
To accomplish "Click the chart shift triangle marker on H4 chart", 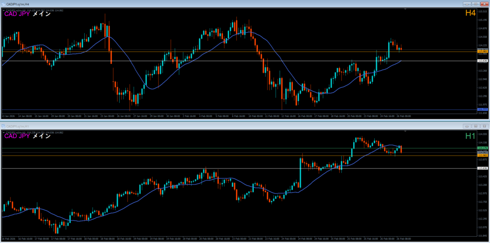I will pos(405,10).
